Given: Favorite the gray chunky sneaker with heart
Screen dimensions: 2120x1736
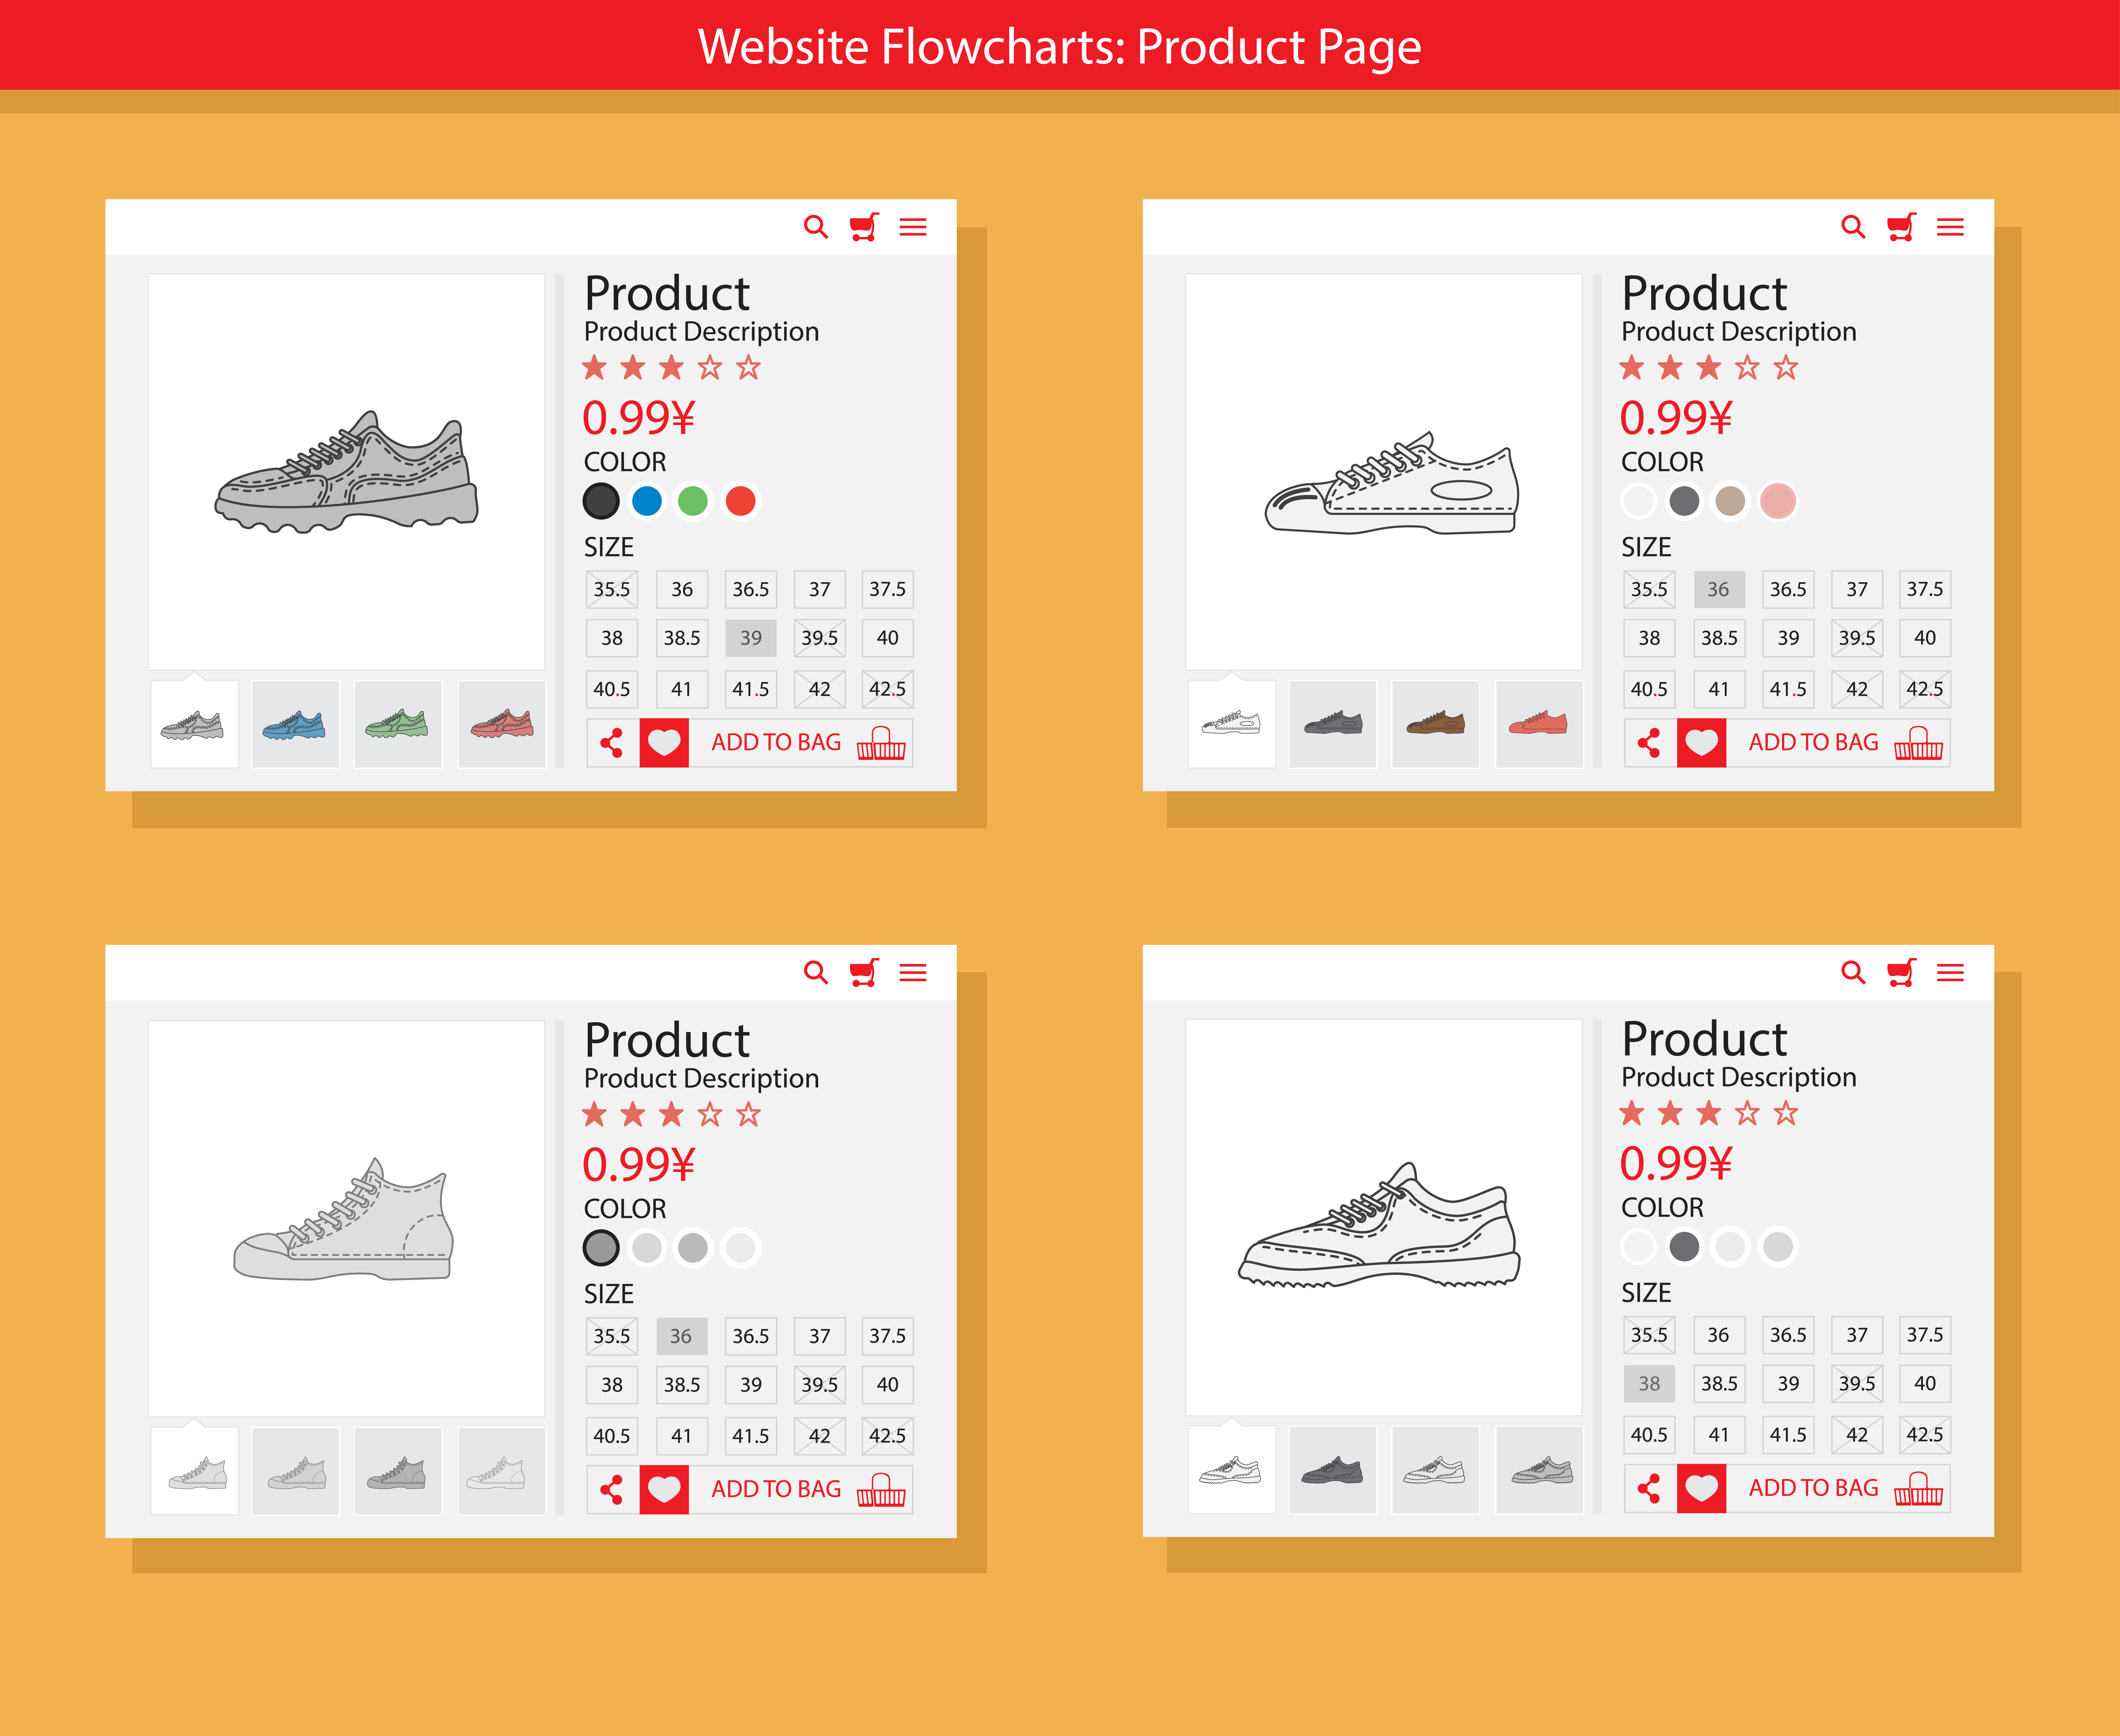Looking at the screenshot, I should click(664, 743).
